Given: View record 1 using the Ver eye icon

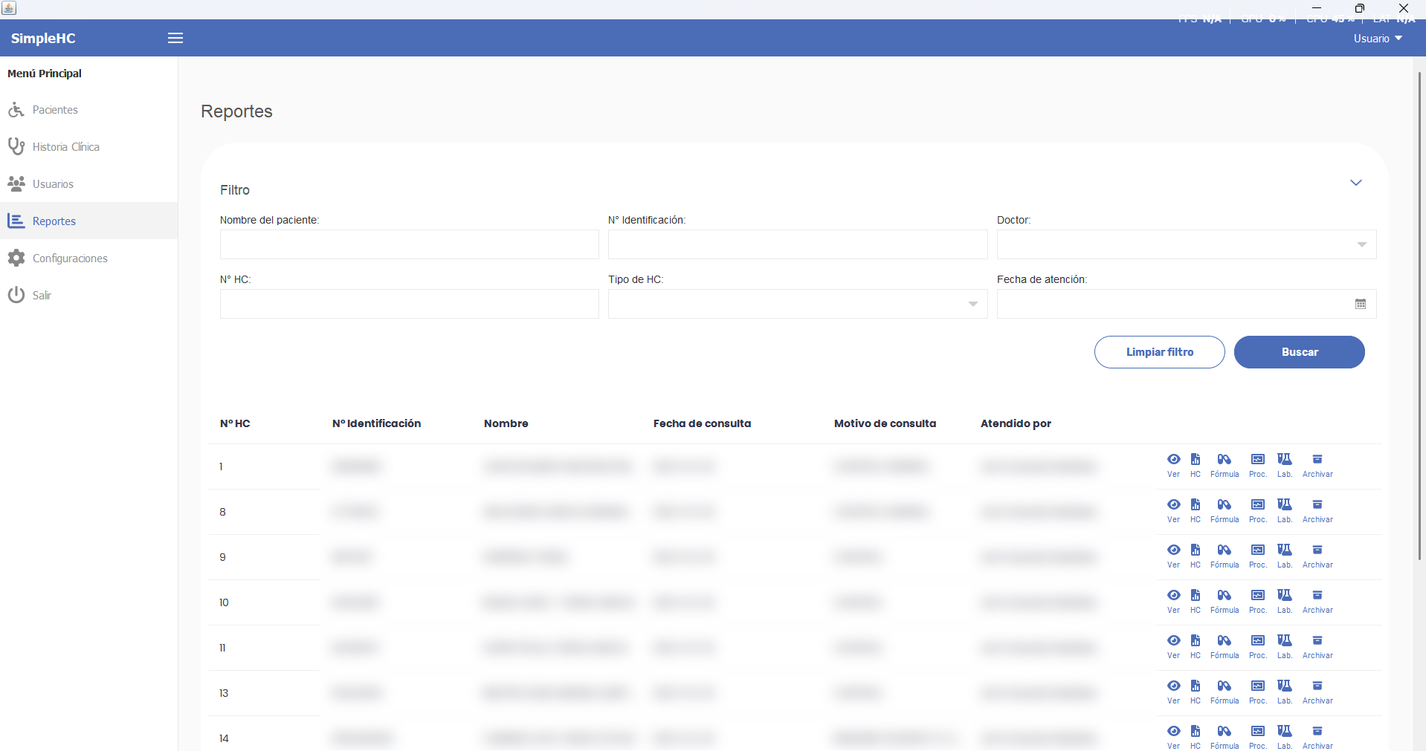Looking at the screenshot, I should pyautogui.click(x=1173, y=466).
